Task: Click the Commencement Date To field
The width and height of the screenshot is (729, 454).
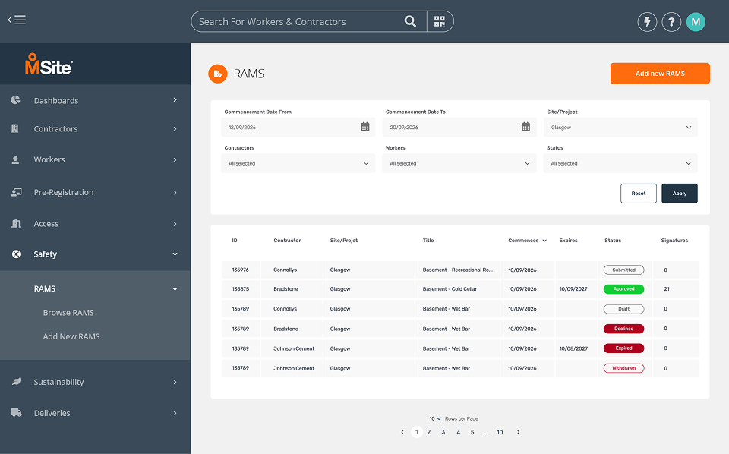Action: pyautogui.click(x=459, y=128)
